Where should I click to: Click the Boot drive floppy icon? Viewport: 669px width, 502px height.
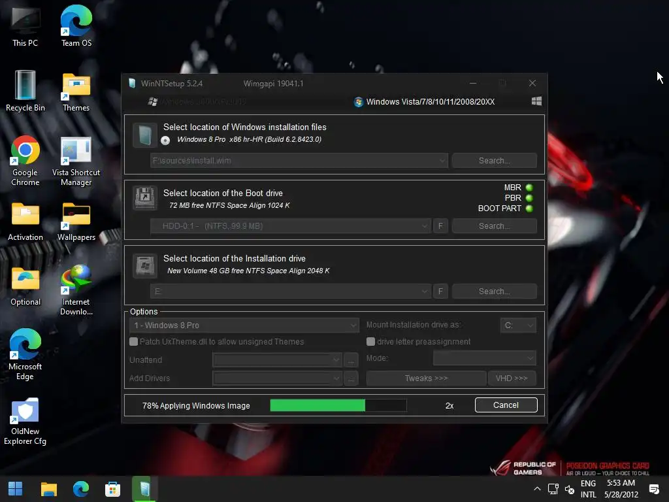click(x=144, y=197)
